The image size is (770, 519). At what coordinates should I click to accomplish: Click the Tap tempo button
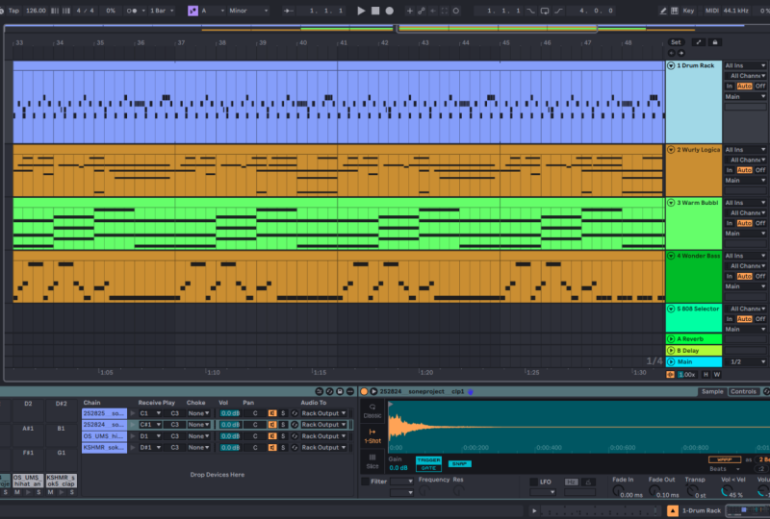click(x=13, y=11)
